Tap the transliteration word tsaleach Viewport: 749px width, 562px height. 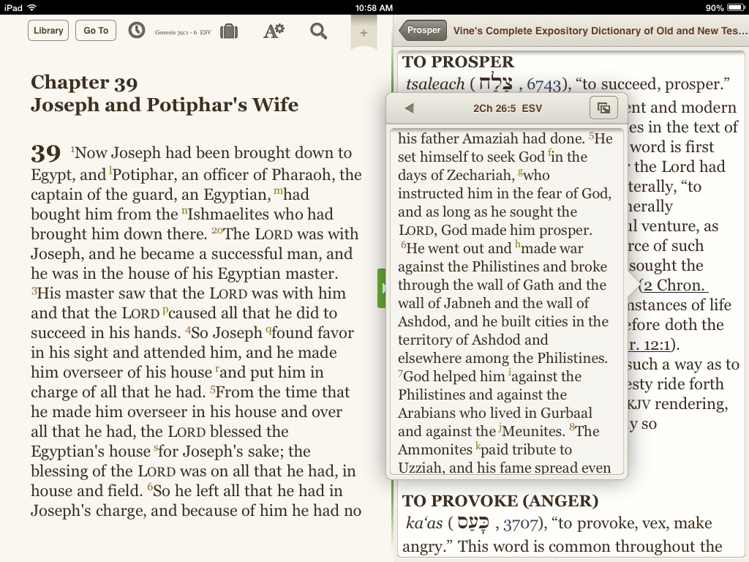[x=435, y=84]
